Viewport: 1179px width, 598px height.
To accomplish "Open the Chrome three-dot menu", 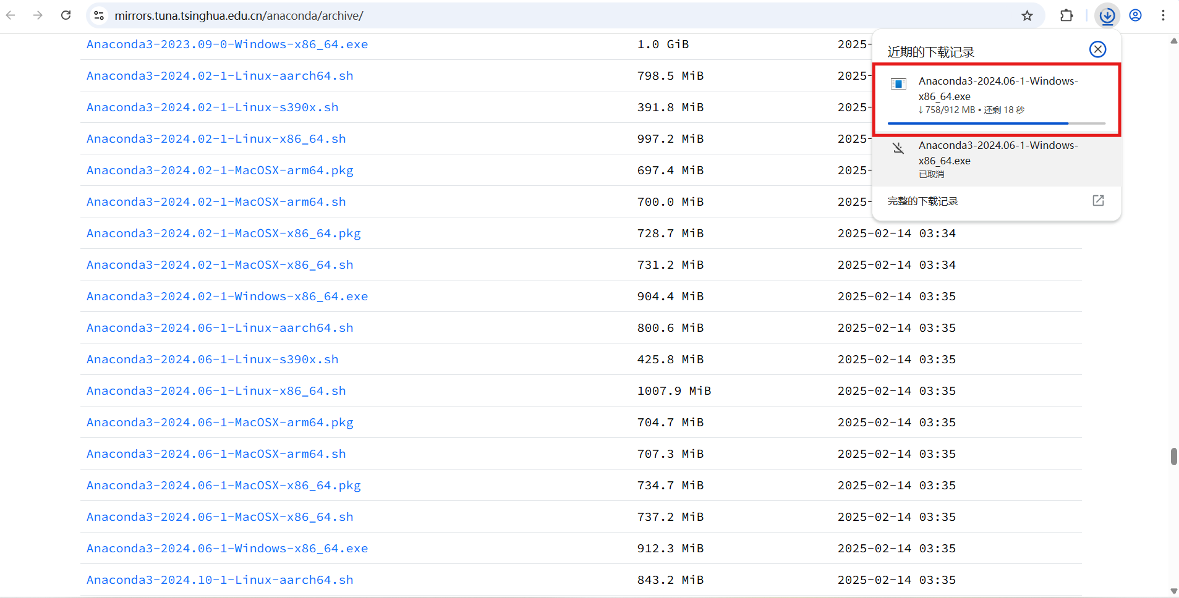I will (1163, 15).
